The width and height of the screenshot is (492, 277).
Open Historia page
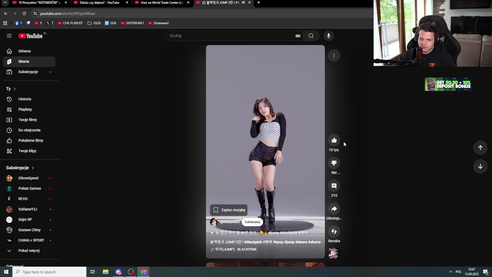(29, 99)
